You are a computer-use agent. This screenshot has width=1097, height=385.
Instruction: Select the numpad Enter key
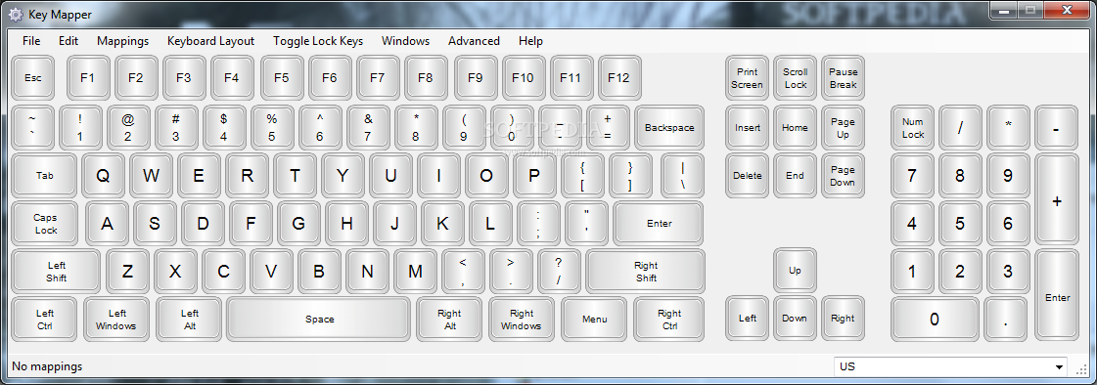(x=1057, y=295)
